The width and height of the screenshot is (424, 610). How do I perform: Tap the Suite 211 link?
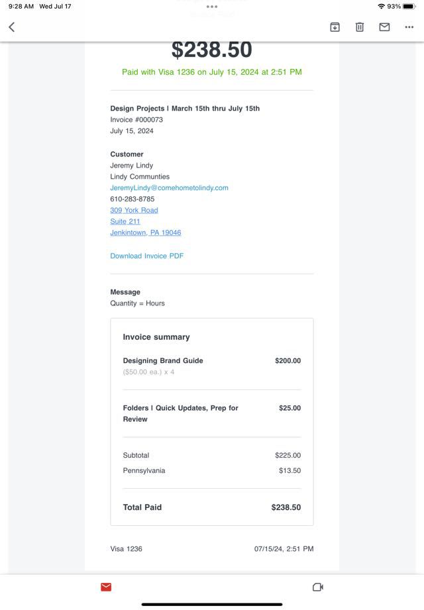[125, 222]
